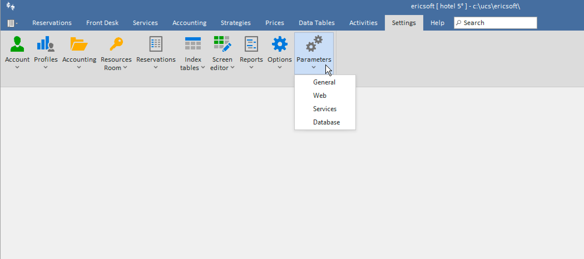Screen dimensions: 584x259
Task: Expand the Options dropdown chevron
Action: click(x=279, y=67)
